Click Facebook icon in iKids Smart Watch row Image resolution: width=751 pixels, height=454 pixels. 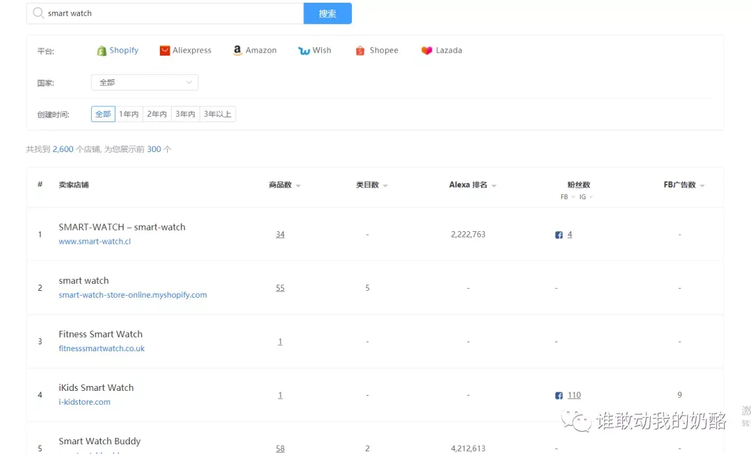click(558, 395)
